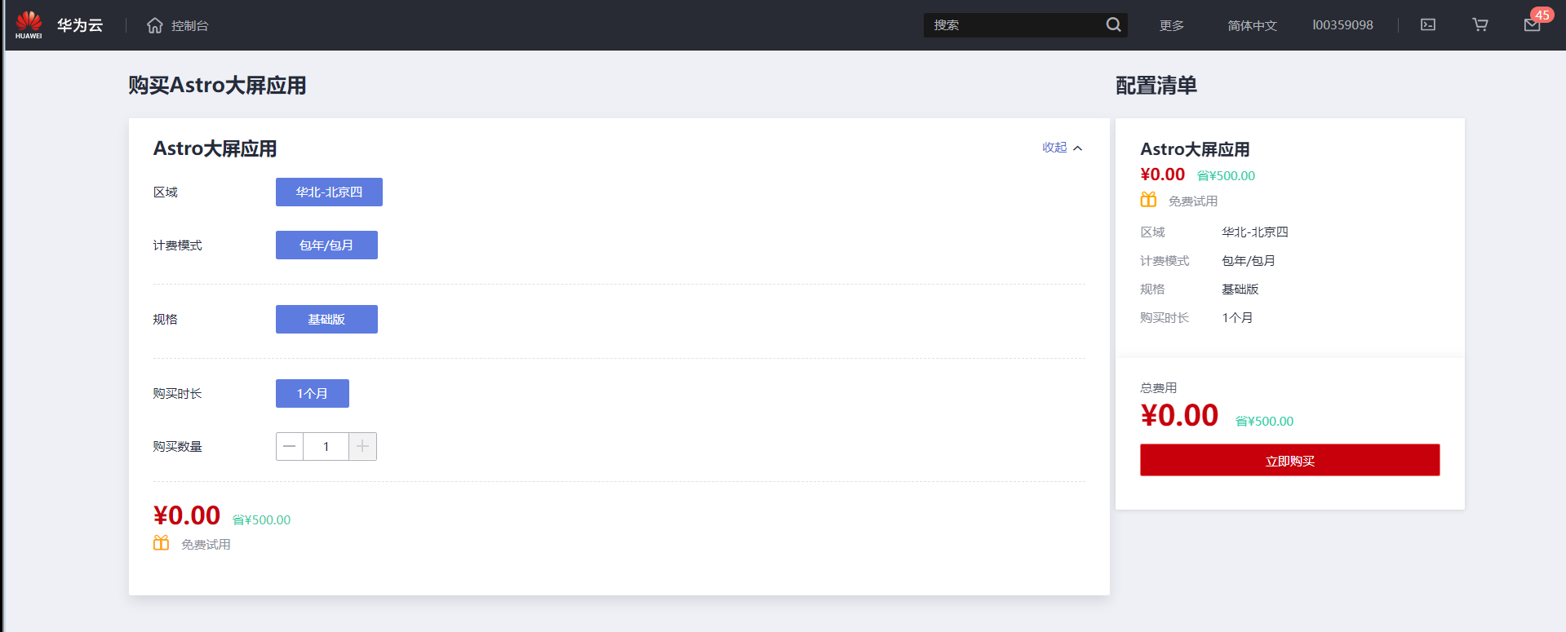Click 省¥500.00 beside main panel price
This screenshot has width=1566, height=632.
pyautogui.click(x=261, y=519)
